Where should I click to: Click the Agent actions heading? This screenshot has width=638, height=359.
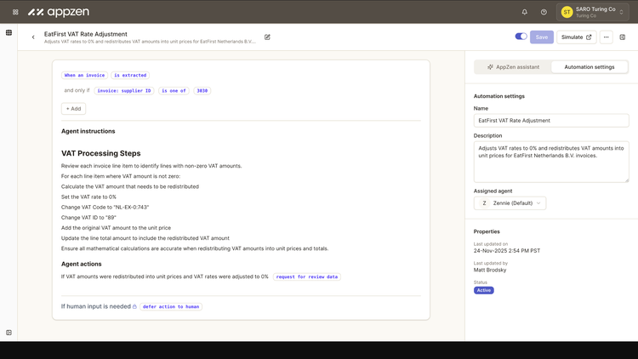coord(82,264)
